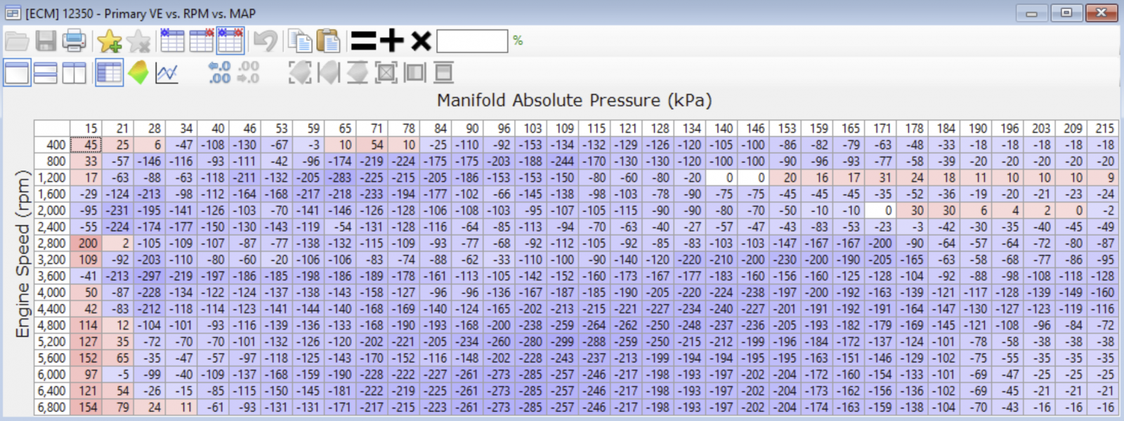Click the grayed rotate surface icon
The width and height of the screenshot is (1124, 421).
pos(300,72)
